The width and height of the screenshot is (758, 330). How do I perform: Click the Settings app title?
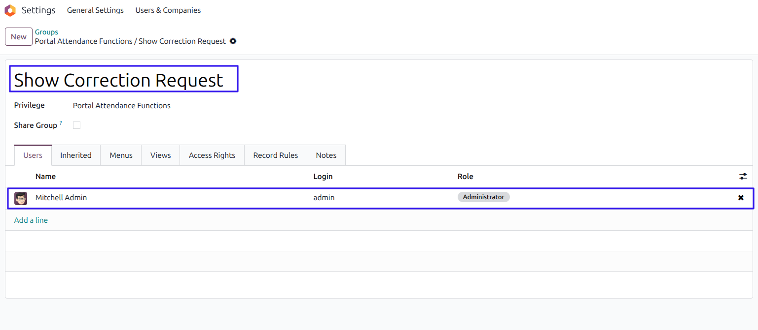(x=38, y=10)
